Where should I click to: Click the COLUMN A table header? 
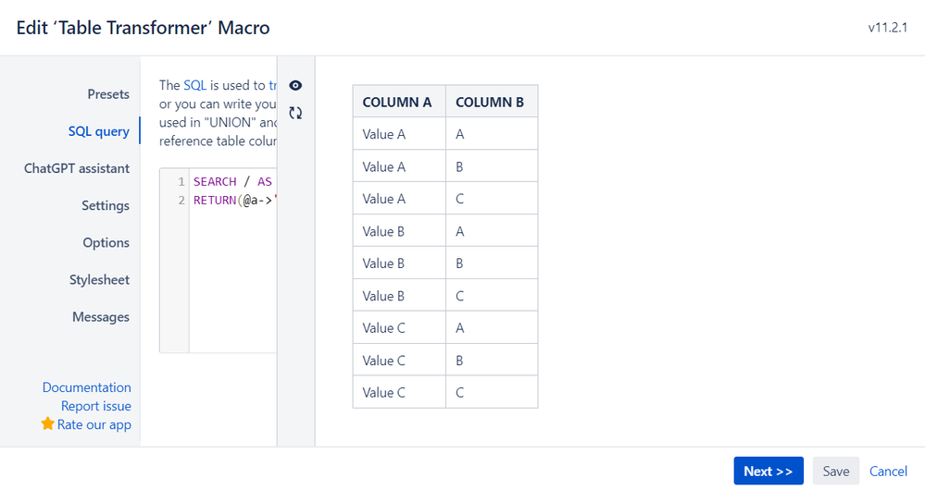[397, 102]
